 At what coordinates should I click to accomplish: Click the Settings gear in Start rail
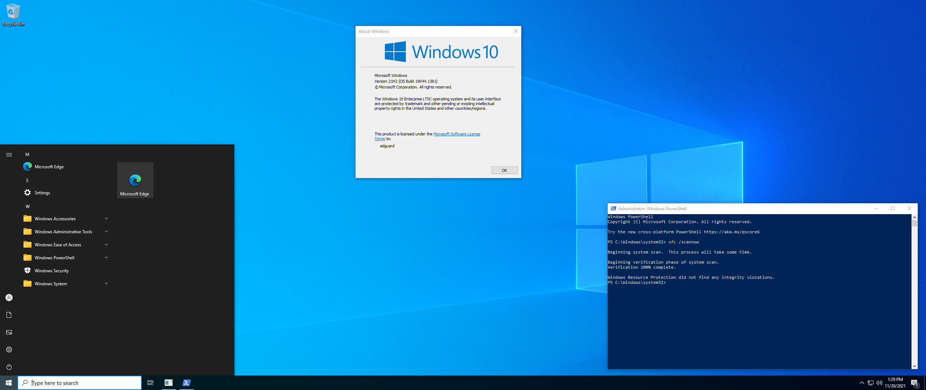(9, 350)
